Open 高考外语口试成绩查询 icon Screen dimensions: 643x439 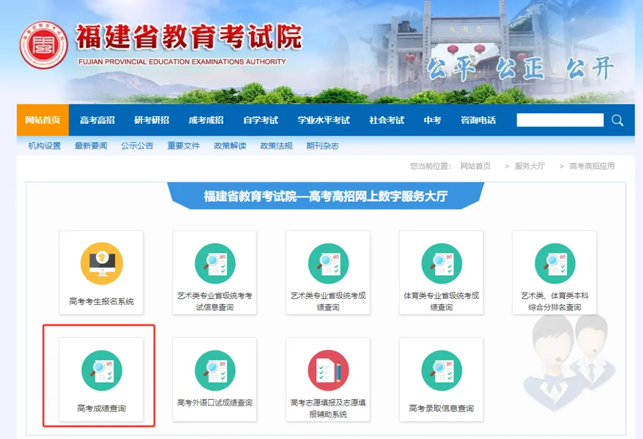tap(215, 370)
